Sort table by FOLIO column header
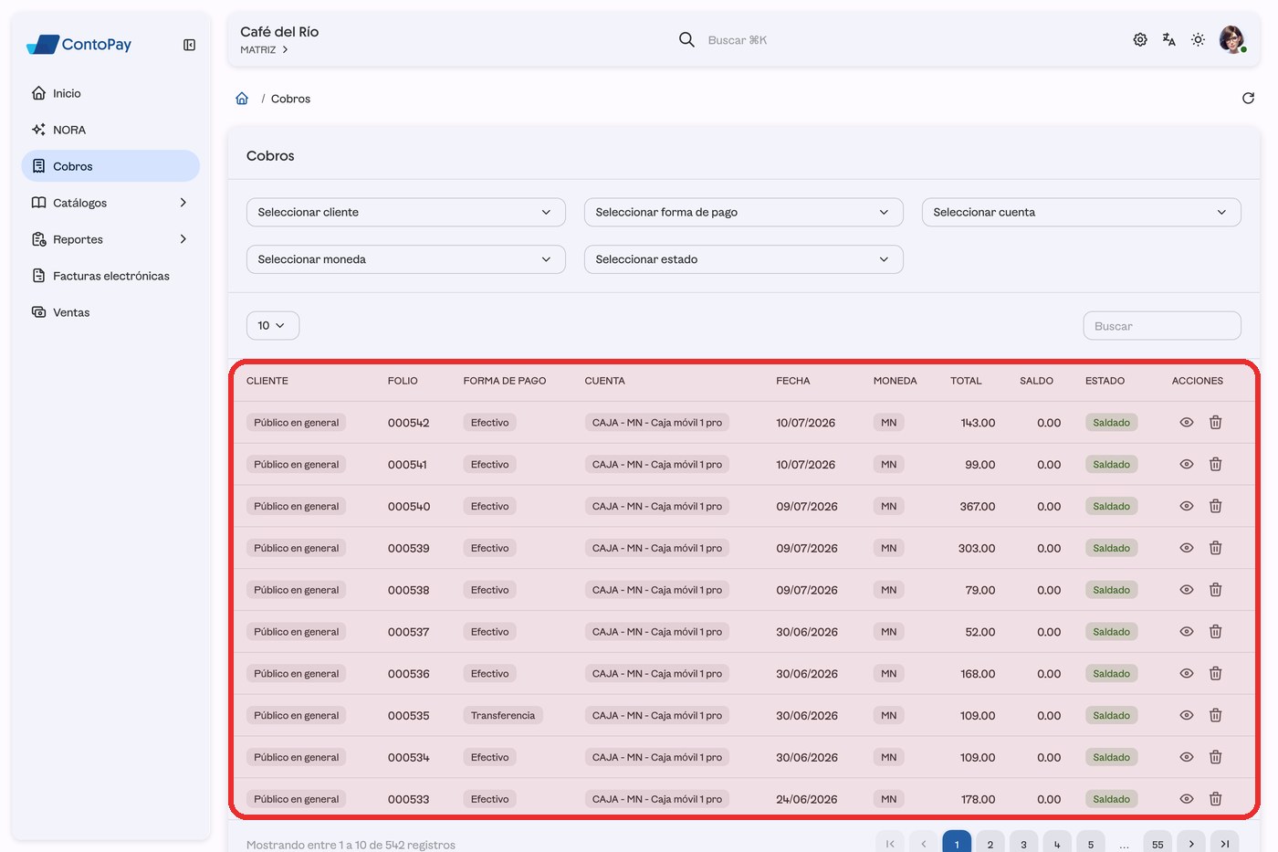The image size is (1278, 852). [403, 381]
